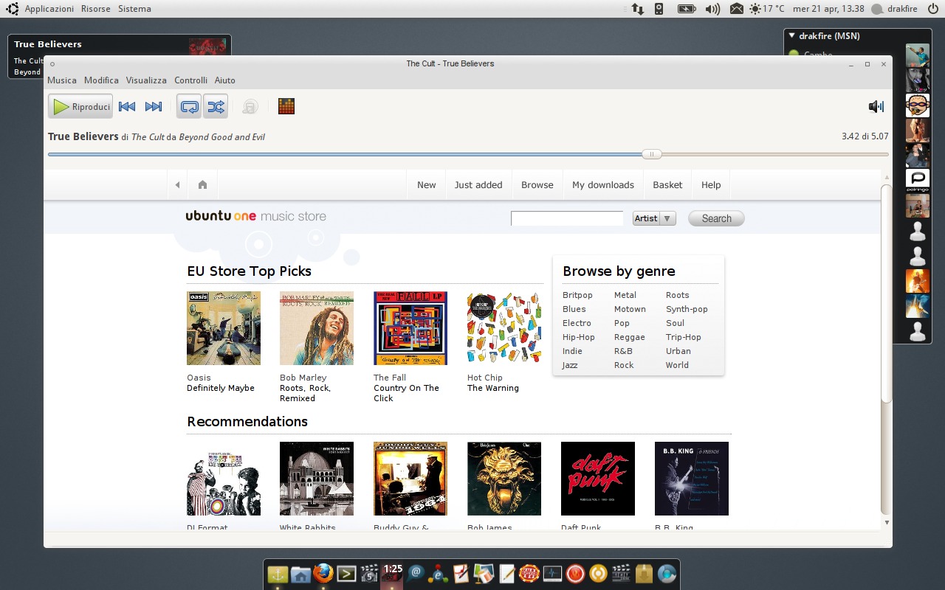Viewport: 945px width, 590px height.
Task: Browse the Reggae genre
Action: [630, 337]
